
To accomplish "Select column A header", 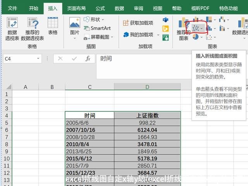I will pos(26,87).
